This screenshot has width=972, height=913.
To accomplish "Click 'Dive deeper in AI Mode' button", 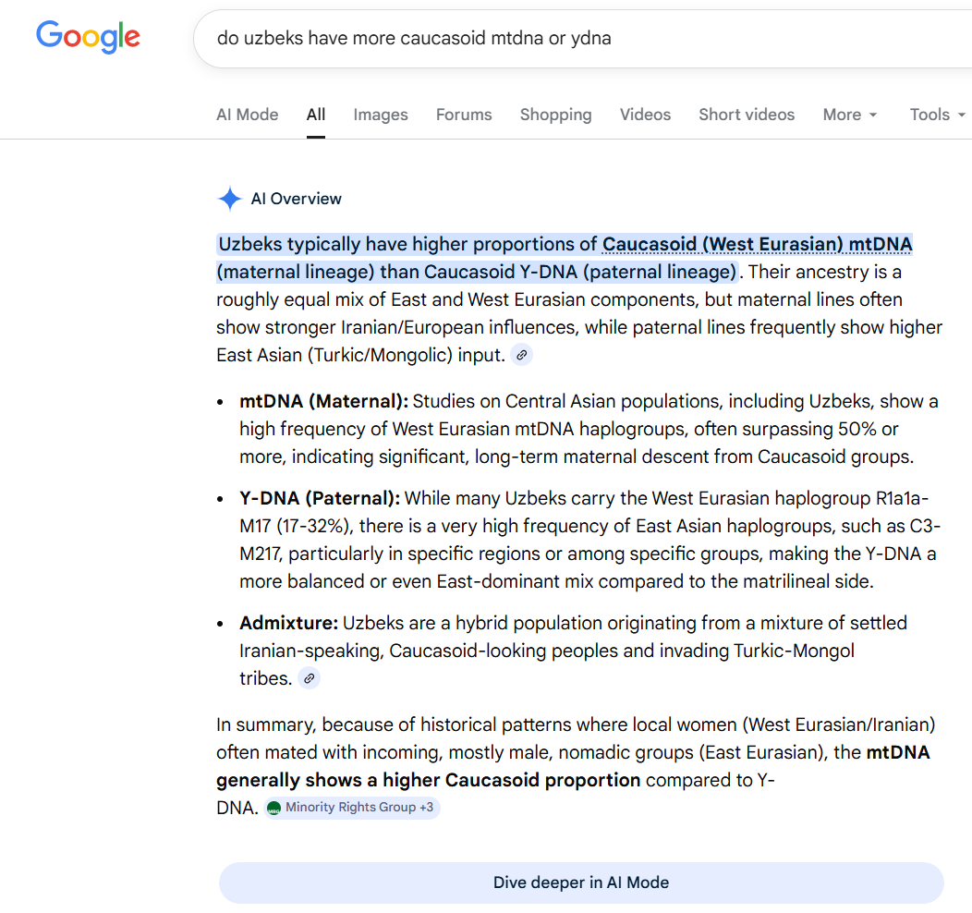I will coord(581,883).
